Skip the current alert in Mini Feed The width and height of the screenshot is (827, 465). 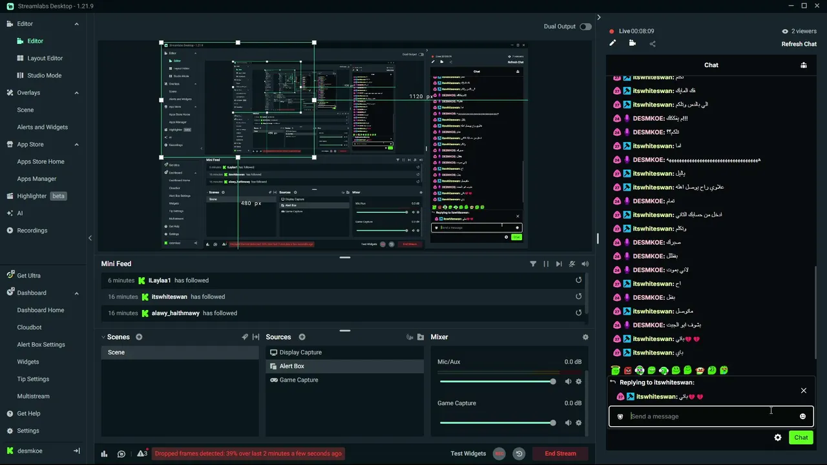point(559,263)
